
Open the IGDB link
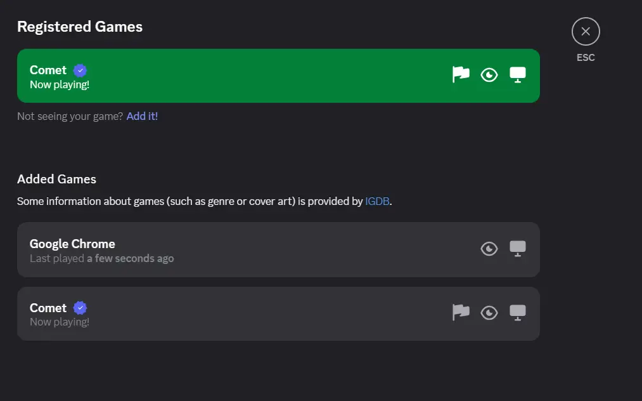377,201
